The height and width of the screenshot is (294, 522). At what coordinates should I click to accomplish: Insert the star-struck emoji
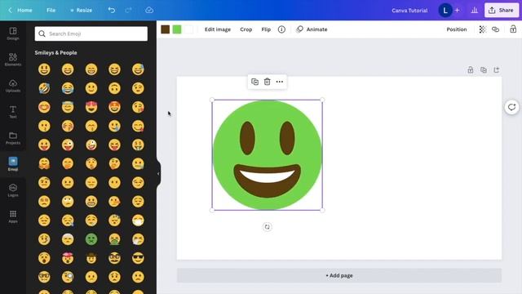click(114, 107)
